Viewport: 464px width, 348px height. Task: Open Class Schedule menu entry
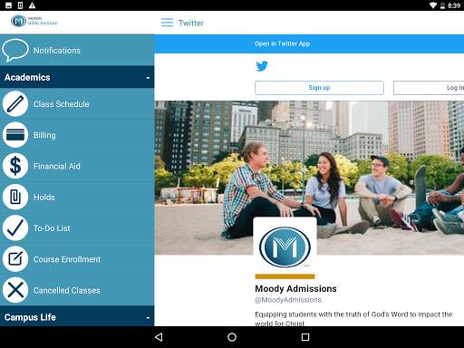[77, 104]
